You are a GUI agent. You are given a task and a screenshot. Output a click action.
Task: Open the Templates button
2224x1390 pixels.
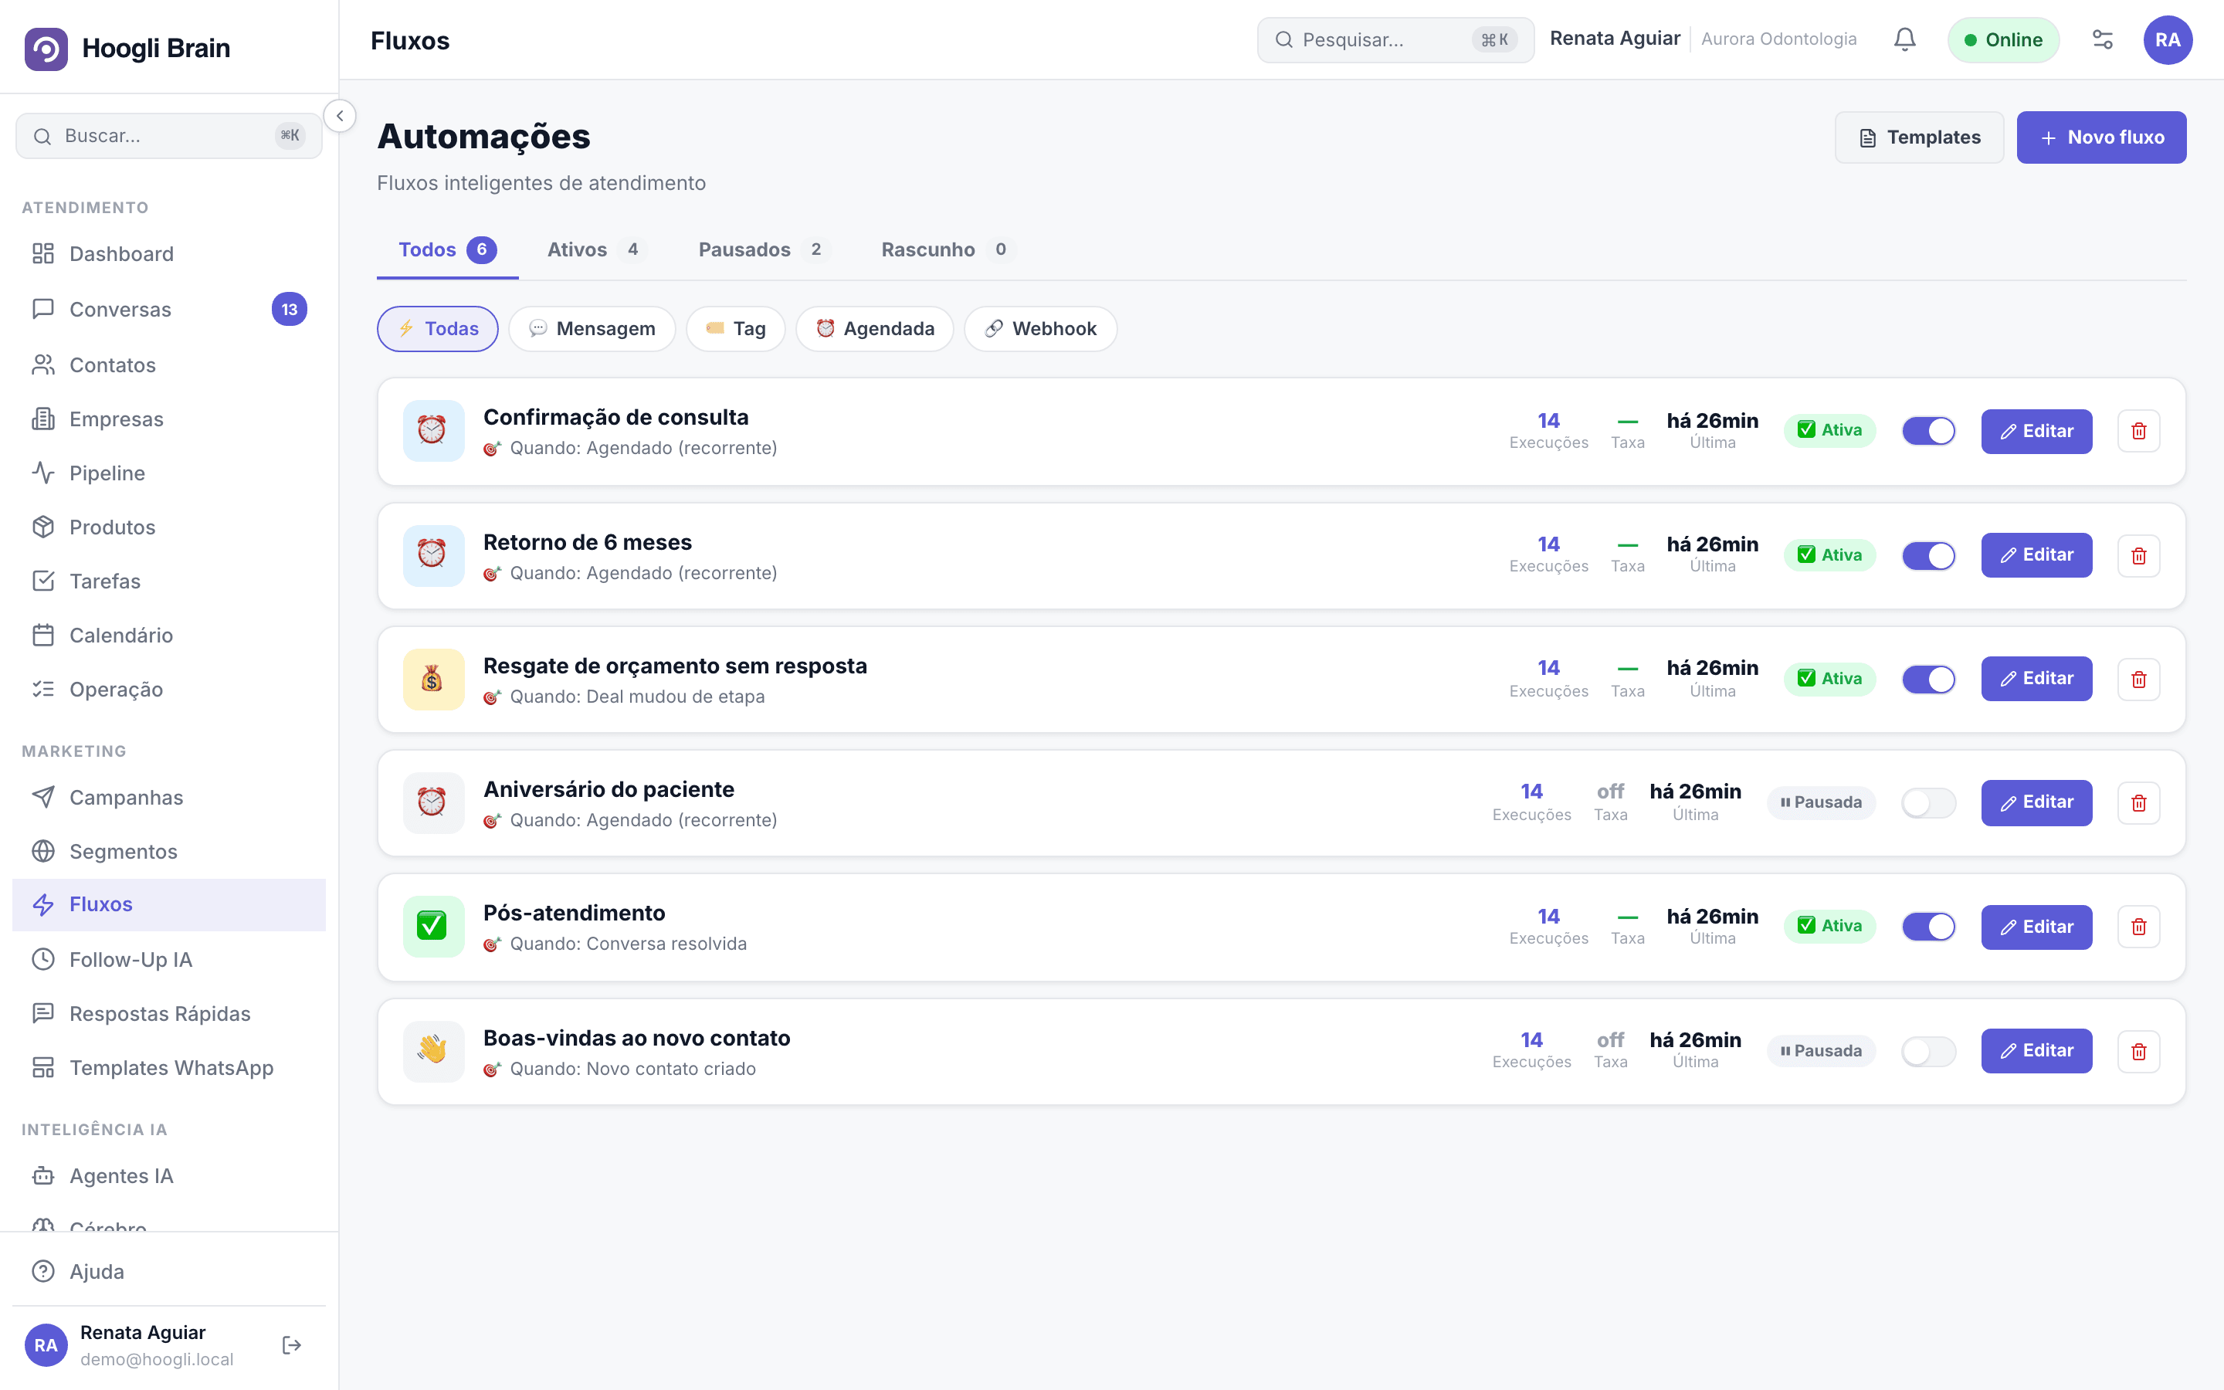(1919, 137)
